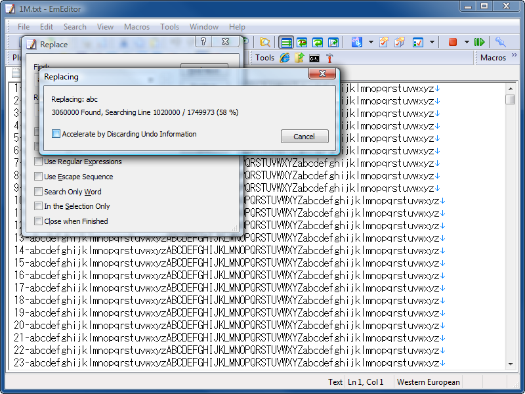This screenshot has height=394, width=525.
Task: Enable Accelerate by Discarding Undo Information
Action: pyautogui.click(x=56, y=134)
